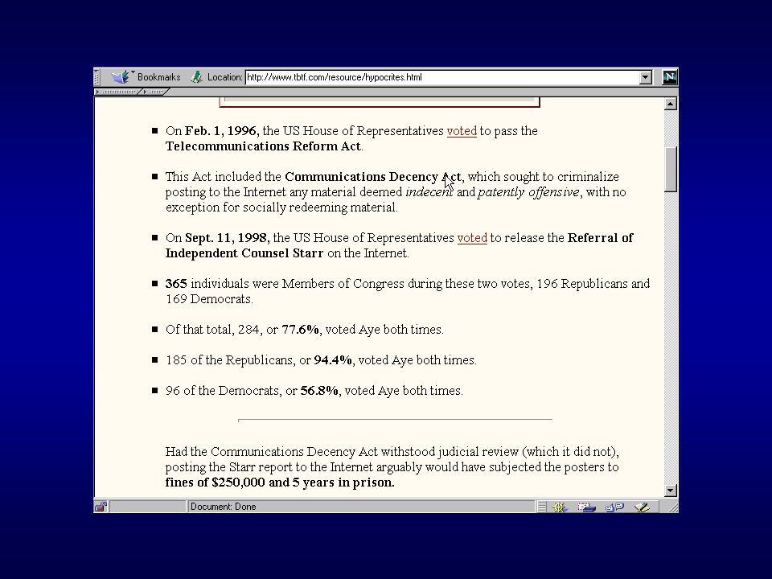Image resolution: width=772 pixels, height=579 pixels.
Task: Click the 'Communications Decency Act' bold text
Action: [373, 177]
